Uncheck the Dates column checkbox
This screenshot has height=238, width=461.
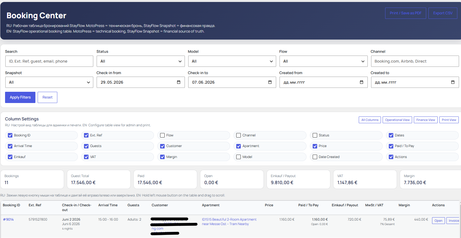point(391,135)
